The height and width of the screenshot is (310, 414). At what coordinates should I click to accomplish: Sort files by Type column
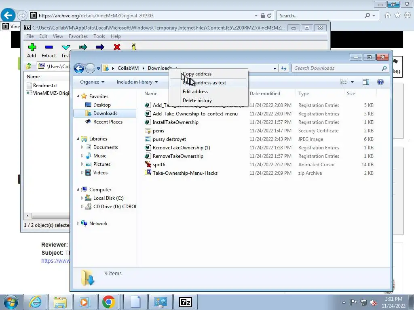304,94
